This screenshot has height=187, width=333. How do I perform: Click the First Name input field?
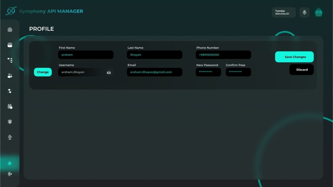[x=86, y=55]
